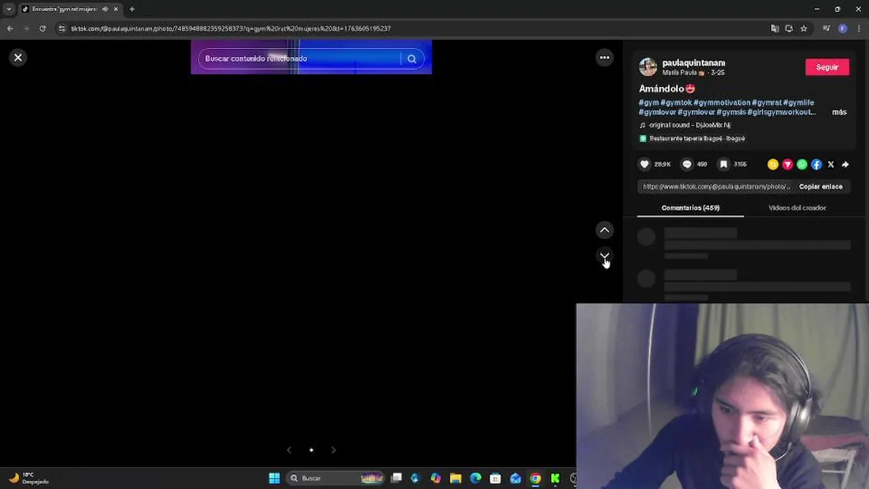
Task: Open a new browser tab
Action: (x=132, y=9)
